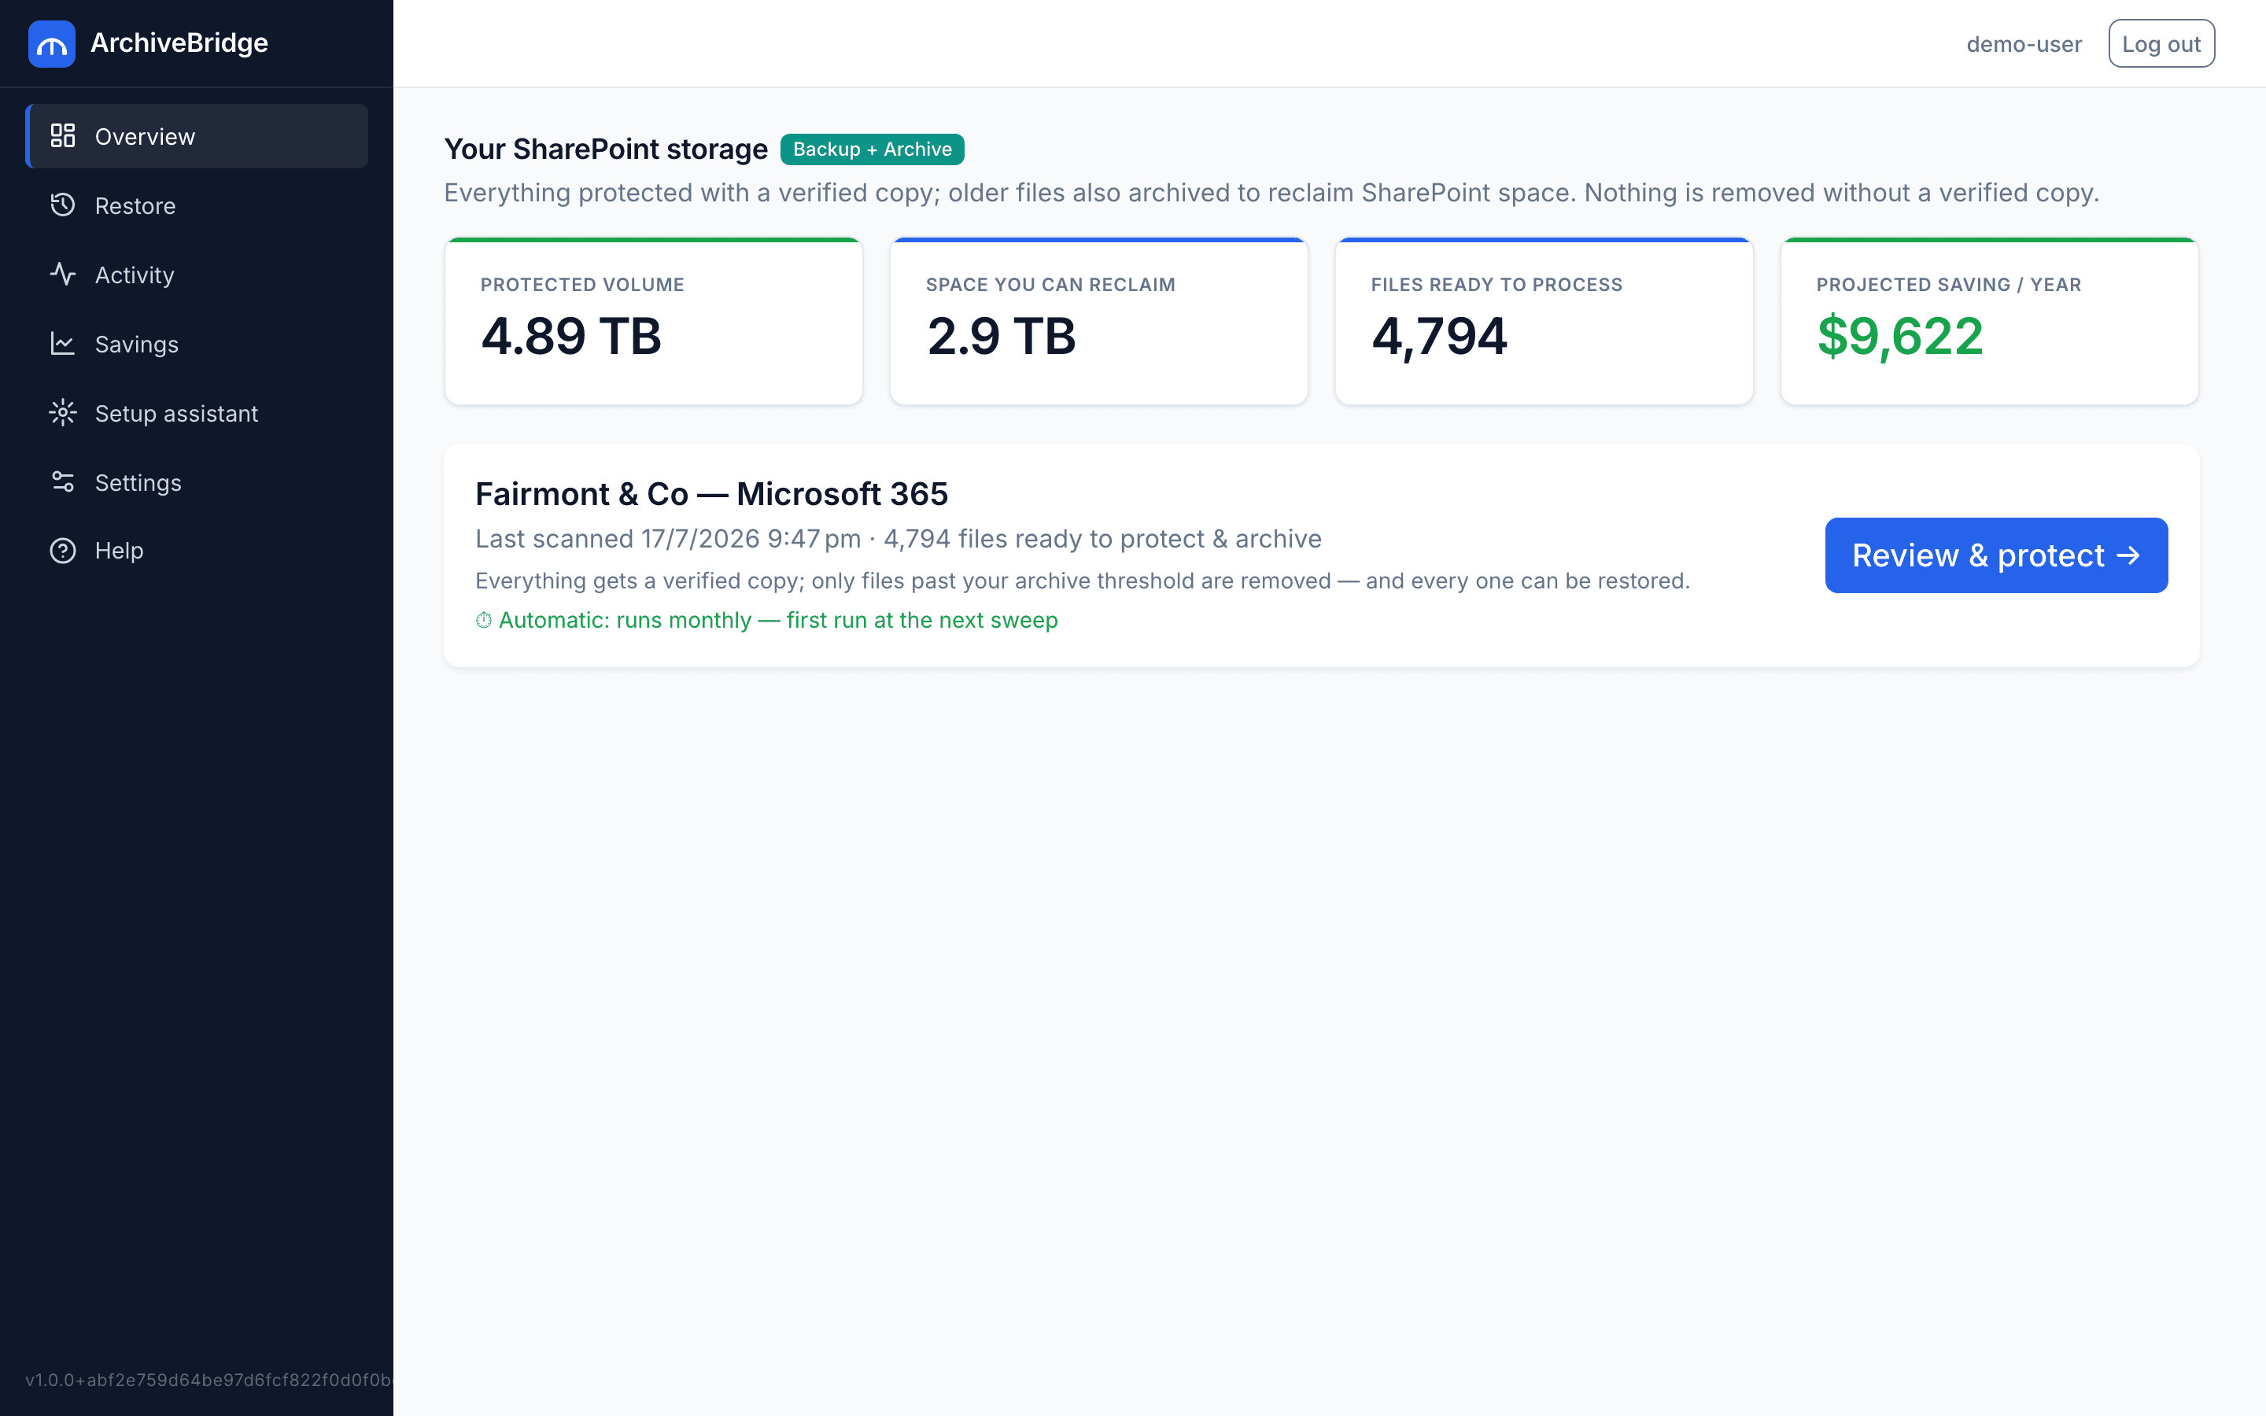Click the Setup assistant sparkle icon
Screen dimensions: 2266x1416
[63, 413]
